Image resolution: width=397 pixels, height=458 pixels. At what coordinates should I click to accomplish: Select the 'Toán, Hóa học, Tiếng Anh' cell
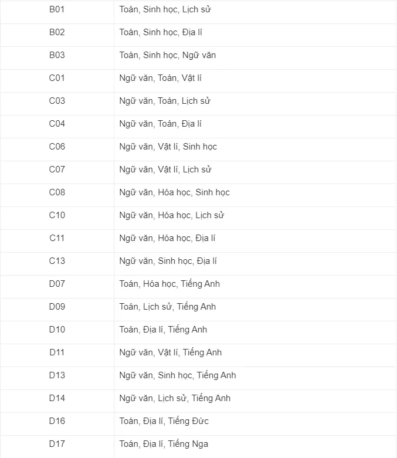click(x=169, y=284)
